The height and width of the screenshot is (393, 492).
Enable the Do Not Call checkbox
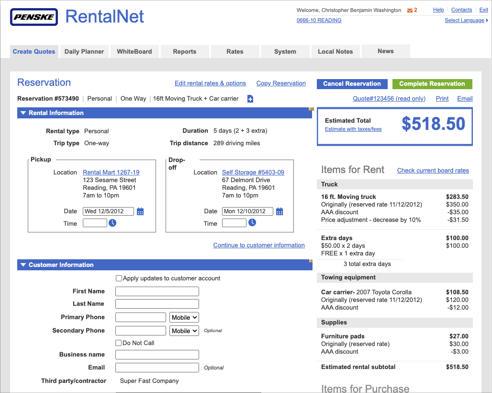pos(119,343)
